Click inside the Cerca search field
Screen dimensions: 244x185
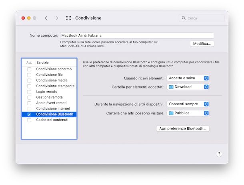coord(202,18)
